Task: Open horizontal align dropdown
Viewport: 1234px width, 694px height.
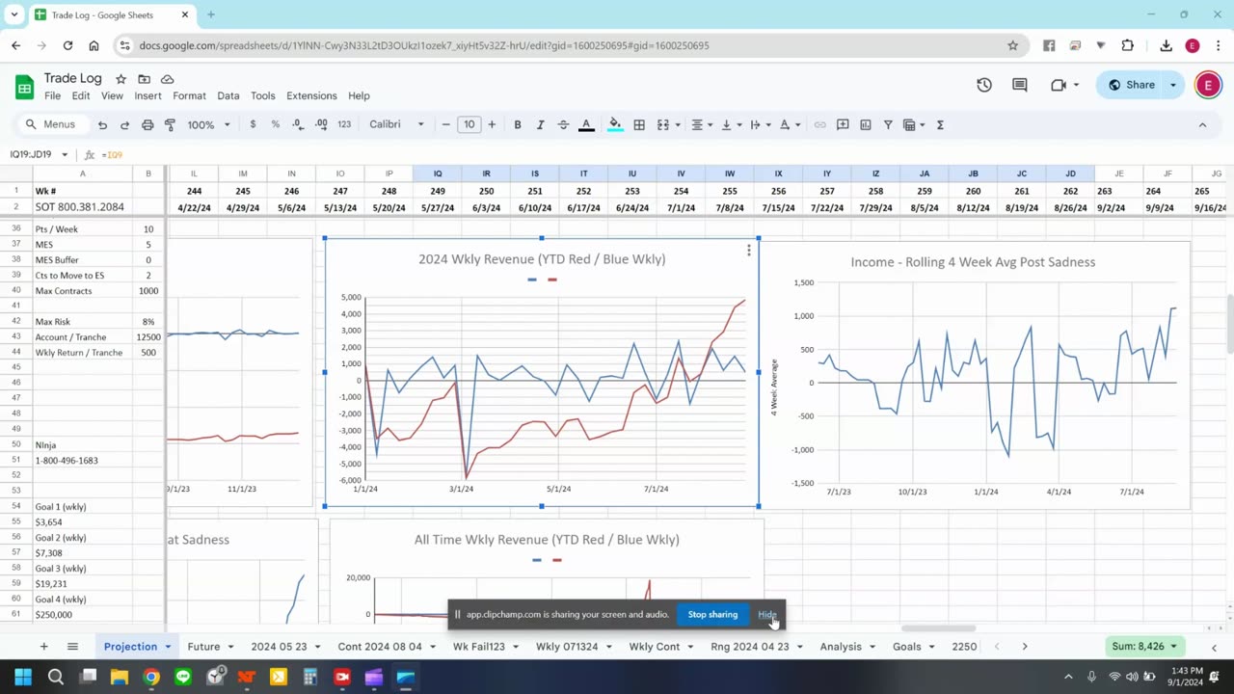Action: coord(702,124)
